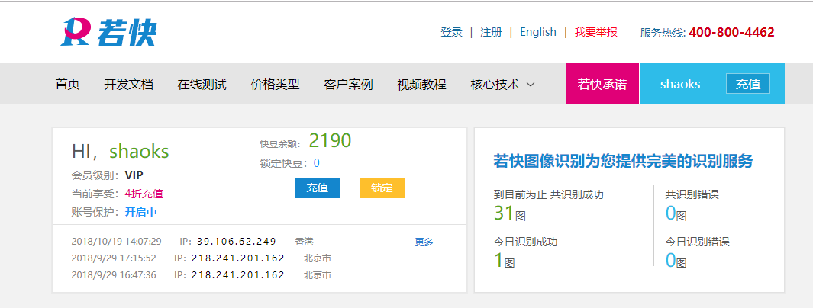This screenshot has height=308, width=813.
Task: Click heading 若快图像识别为您提供完美的识别服务
Action: (623, 161)
